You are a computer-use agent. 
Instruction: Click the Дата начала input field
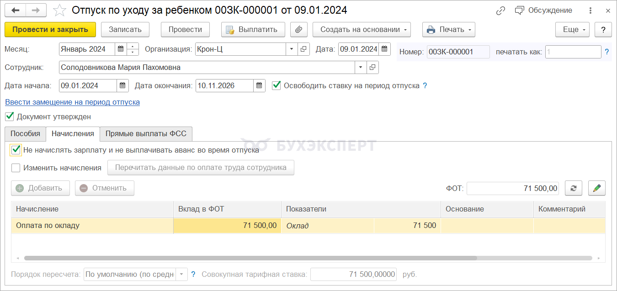[x=88, y=85]
